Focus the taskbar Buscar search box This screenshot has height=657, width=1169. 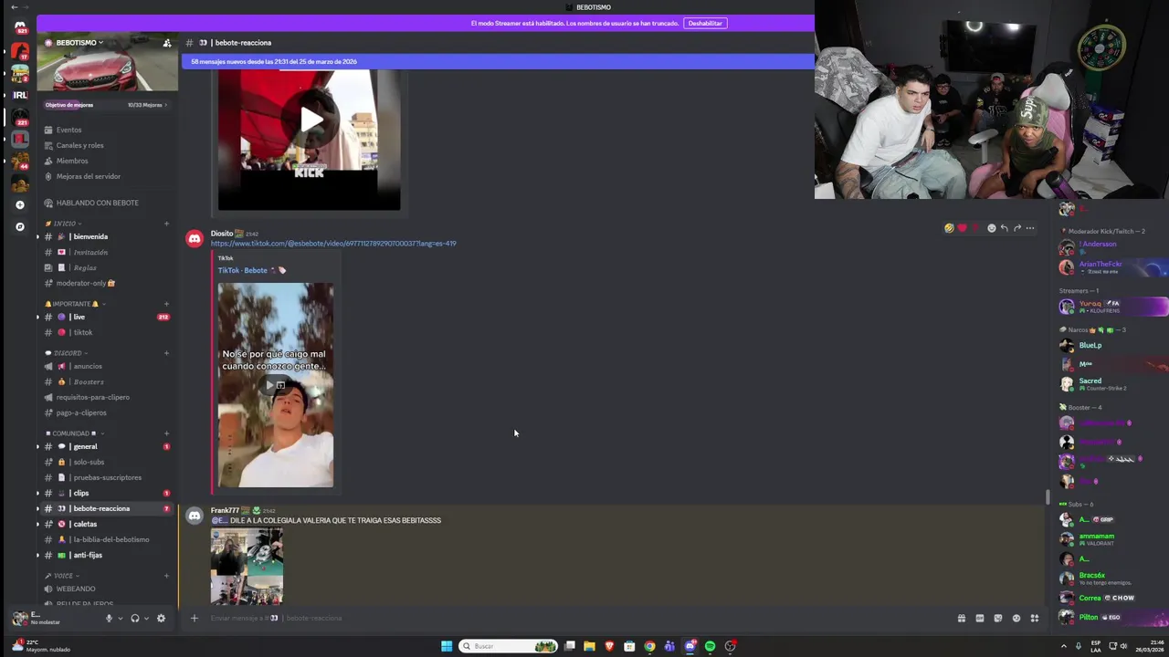tap(508, 646)
